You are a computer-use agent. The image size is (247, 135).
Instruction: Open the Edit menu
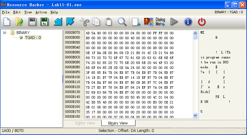point(17,12)
